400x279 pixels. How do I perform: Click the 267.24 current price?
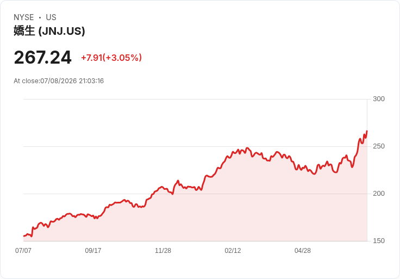point(42,58)
